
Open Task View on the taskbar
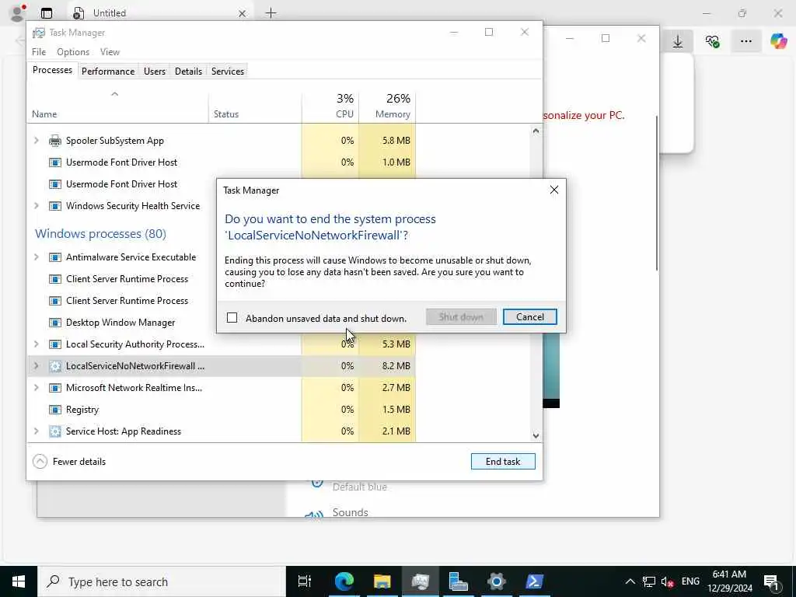[x=305, y=581]
